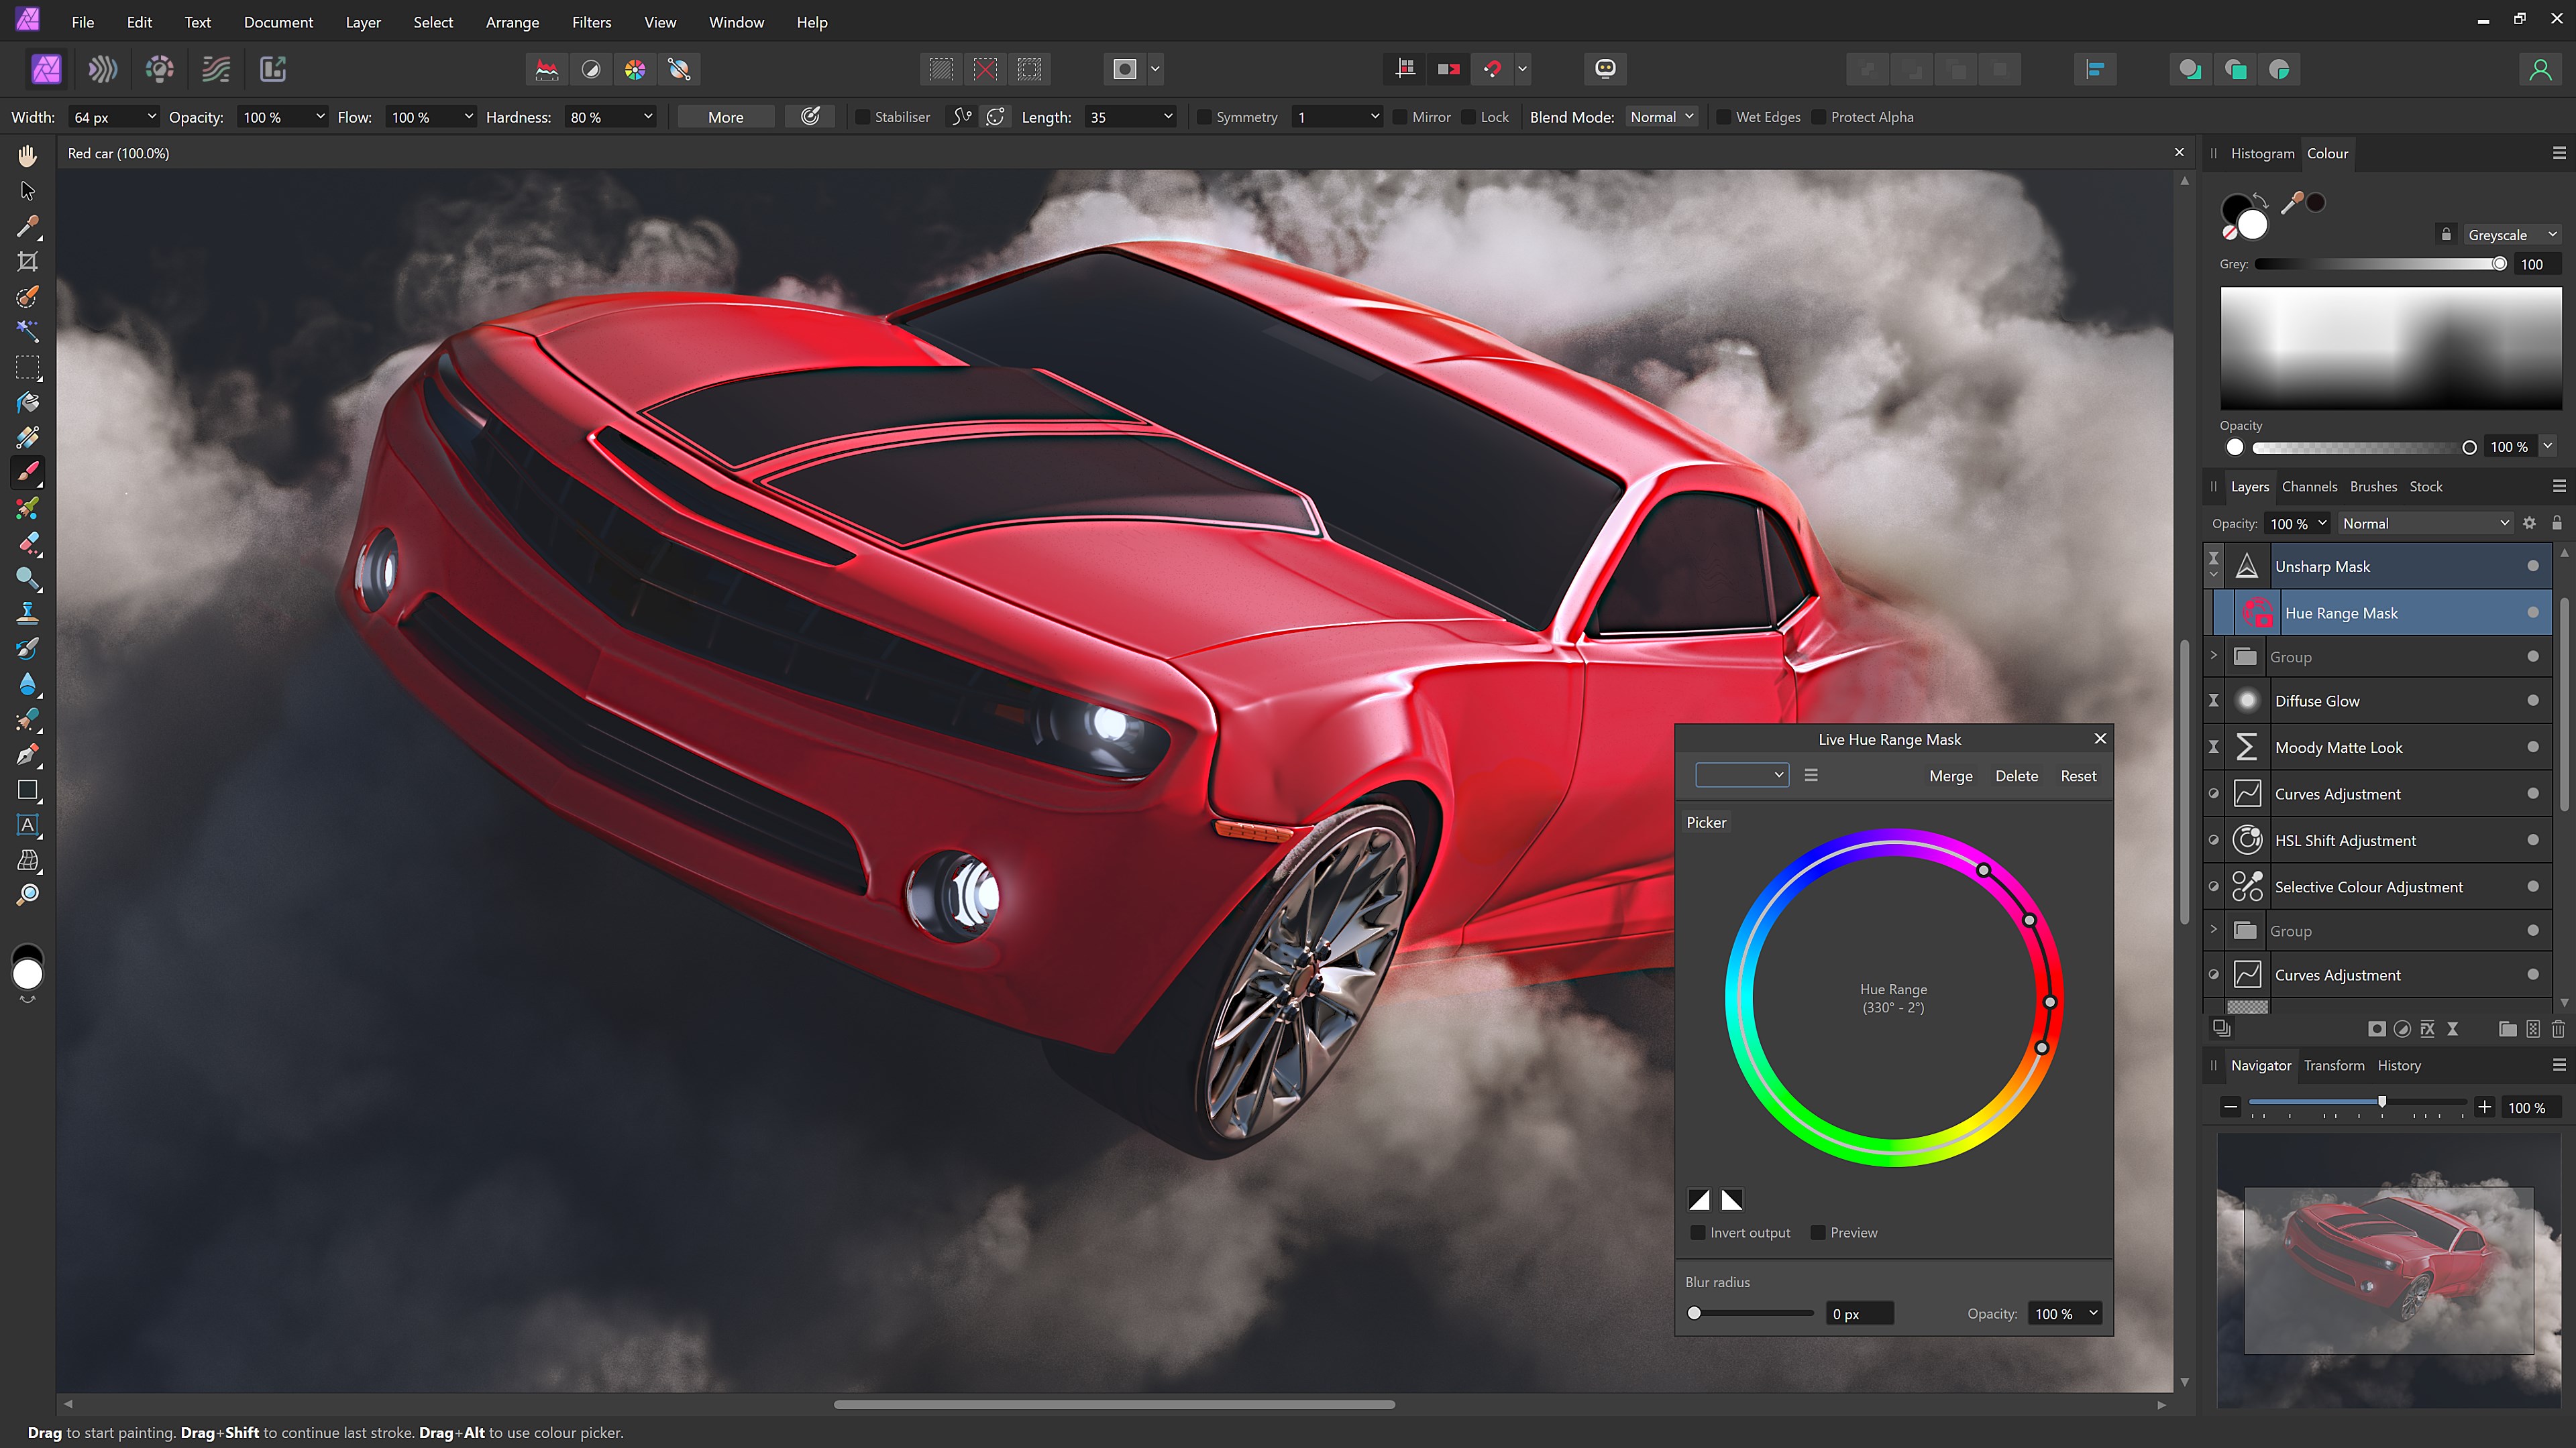This screenshot has height=1448, width=2576.
Task: Switch to the Channels tab
Action: [x=2309, y=487]
